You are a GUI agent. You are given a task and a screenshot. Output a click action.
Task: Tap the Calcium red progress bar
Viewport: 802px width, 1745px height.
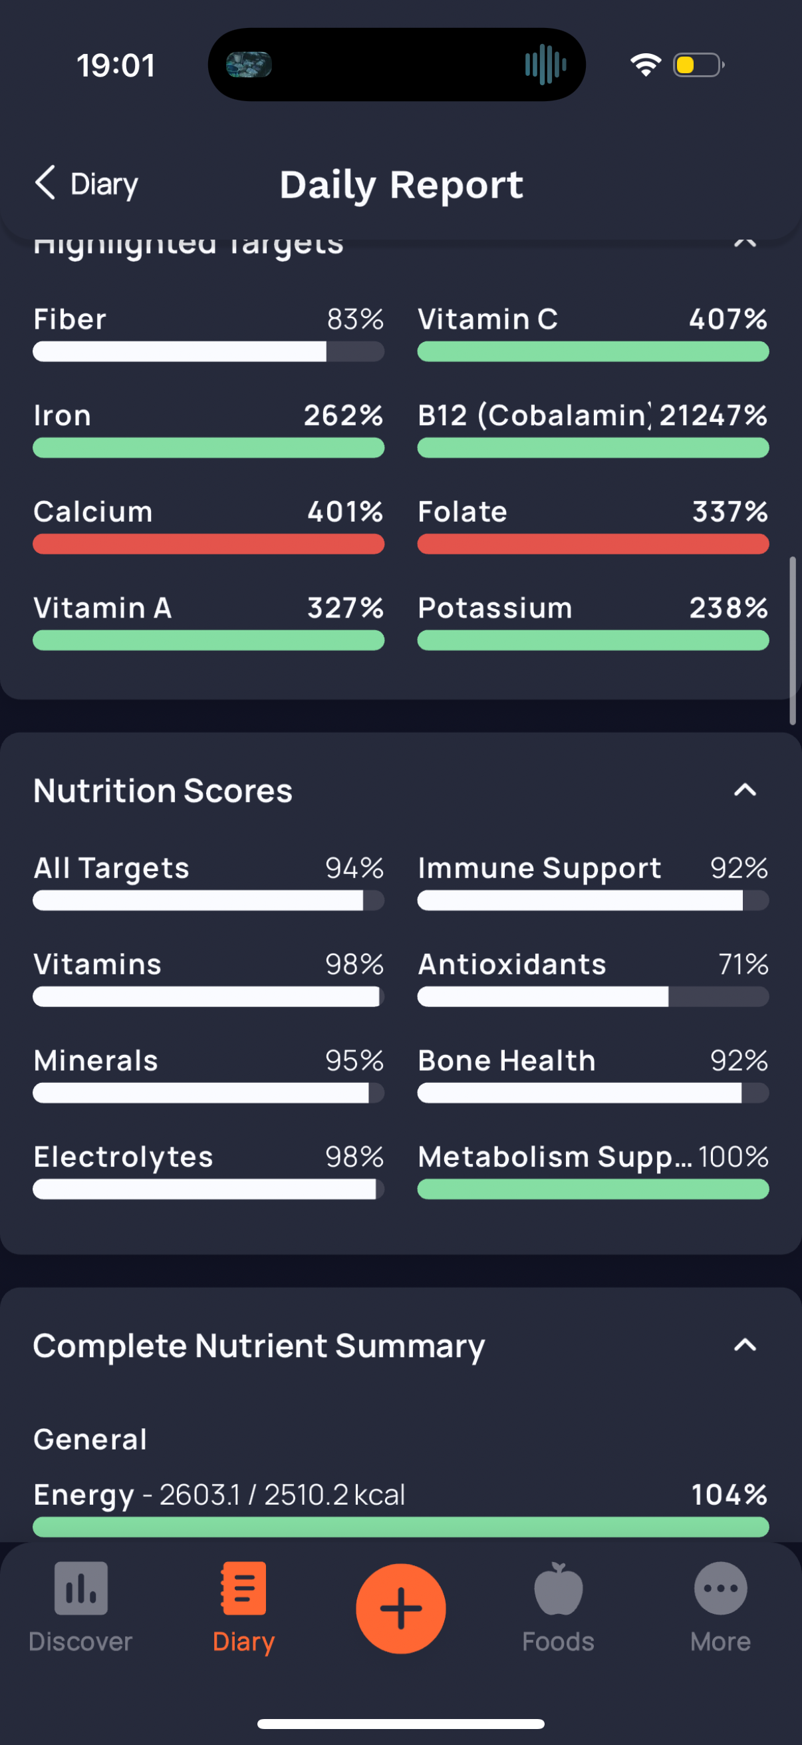click(x=208, y=544)
